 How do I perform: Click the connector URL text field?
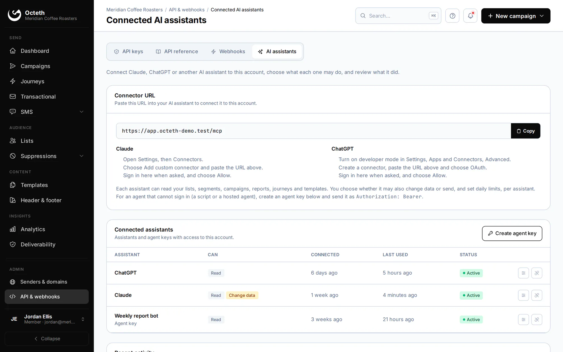314,131
